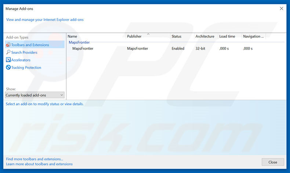The image size is (290, 173).
Task: Click the ,000 s load time value
Action: [224, 49]
